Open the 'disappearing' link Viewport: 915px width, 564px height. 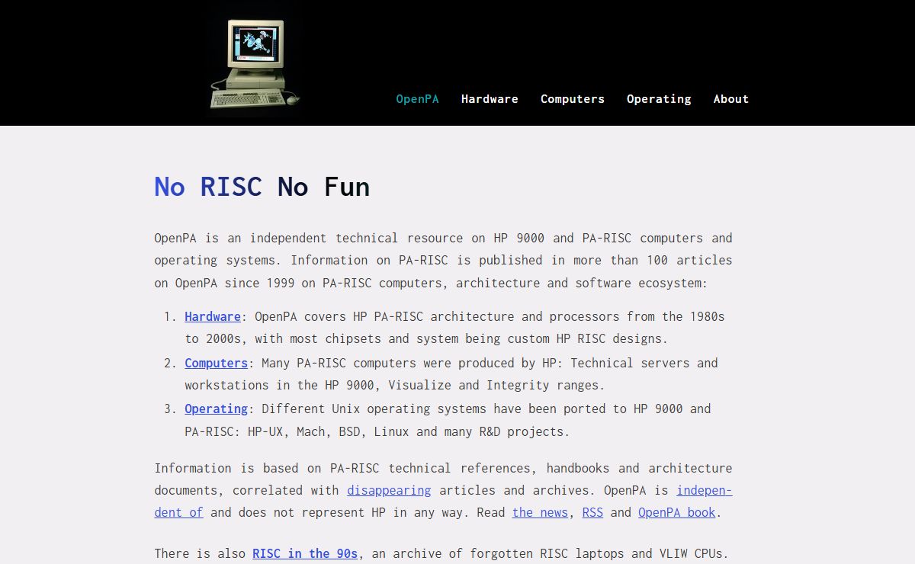[389, 490]
